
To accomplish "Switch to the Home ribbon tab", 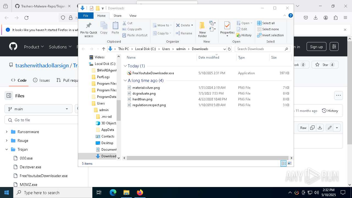I will 101,16.
